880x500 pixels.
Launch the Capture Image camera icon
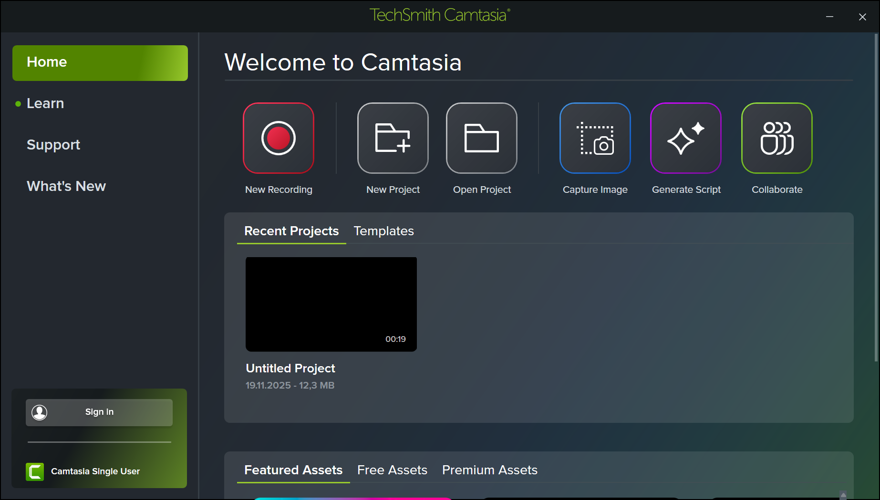(x=595, y=138)
